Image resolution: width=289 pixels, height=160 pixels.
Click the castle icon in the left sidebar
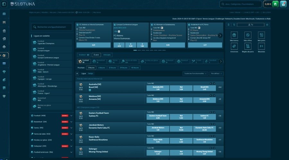4,23
